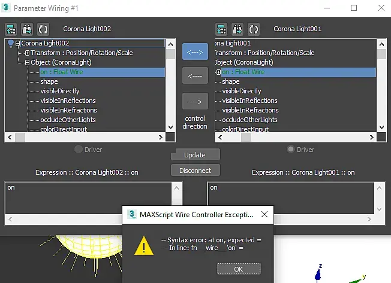This screenshot has height=283, width=391.
Task: Select the right Driver radio button
Action: (x=290, y=149)
